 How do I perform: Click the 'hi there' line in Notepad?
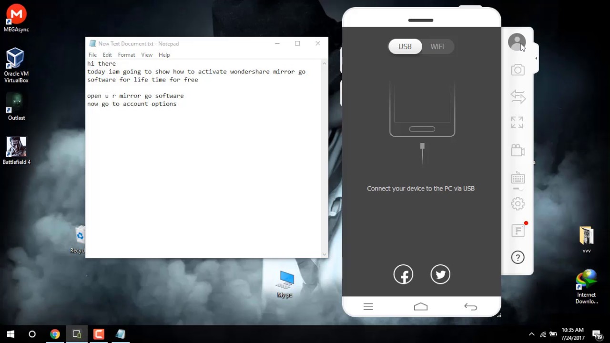[x=102, y=63]
